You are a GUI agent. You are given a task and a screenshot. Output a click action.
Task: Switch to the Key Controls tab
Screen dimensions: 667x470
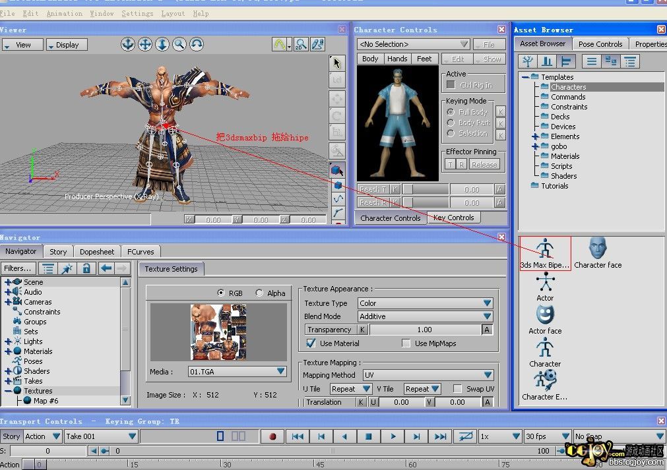click(x=453, y=218)
